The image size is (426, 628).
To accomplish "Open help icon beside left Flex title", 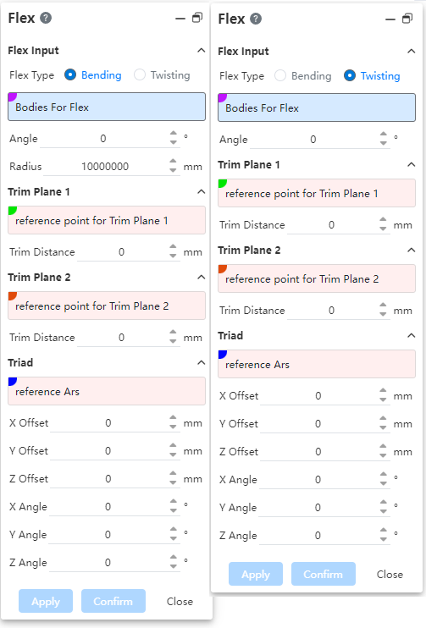I will 46,18.
